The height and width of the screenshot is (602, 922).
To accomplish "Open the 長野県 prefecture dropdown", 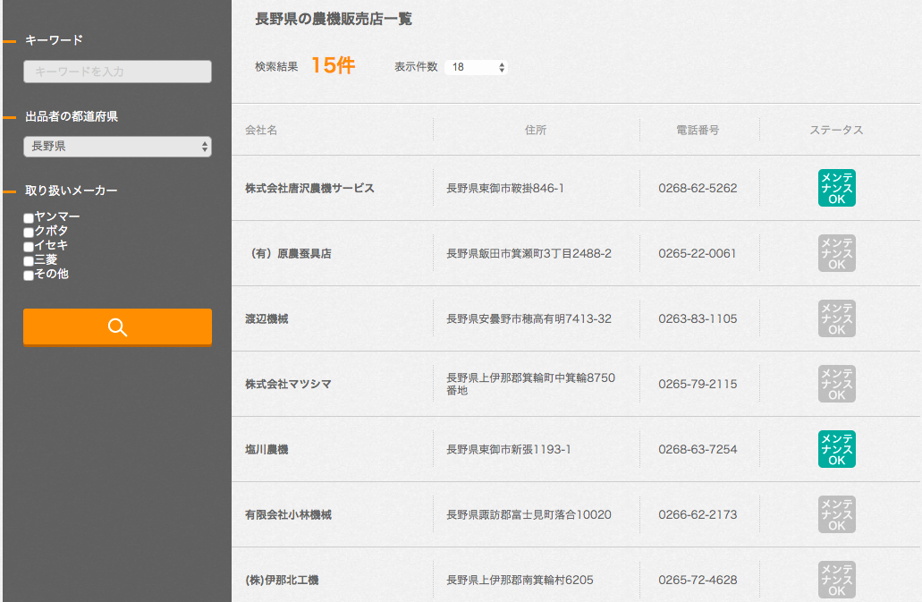I will coord(118,147).
